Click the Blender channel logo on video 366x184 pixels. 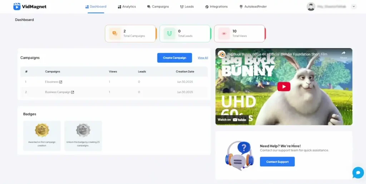pyautogui.click(x=222, y=54)
